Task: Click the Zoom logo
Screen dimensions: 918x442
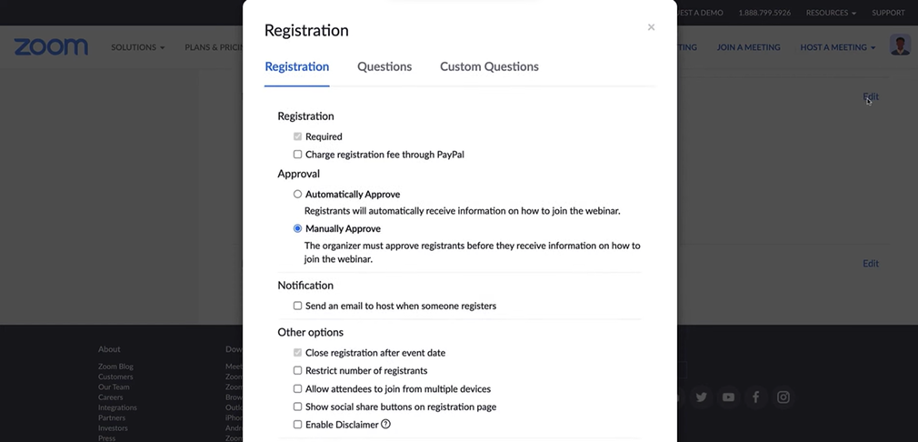Action: pos(51,47)
